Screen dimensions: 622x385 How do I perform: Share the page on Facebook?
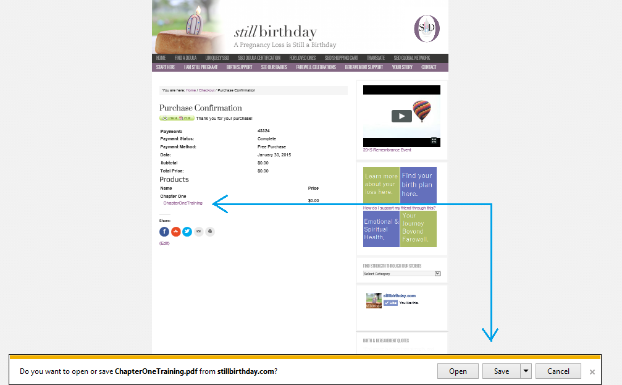coord(164,232)
